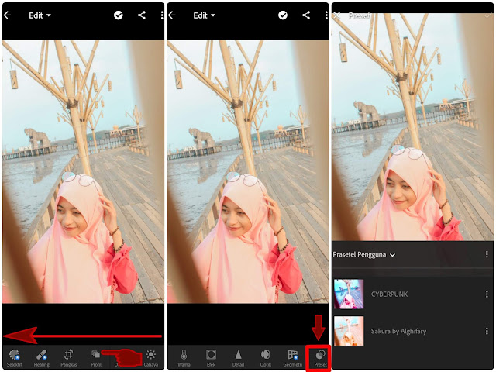Open more options for CYBERPUNK preset
Screen dimensions: 496x372
487,294
